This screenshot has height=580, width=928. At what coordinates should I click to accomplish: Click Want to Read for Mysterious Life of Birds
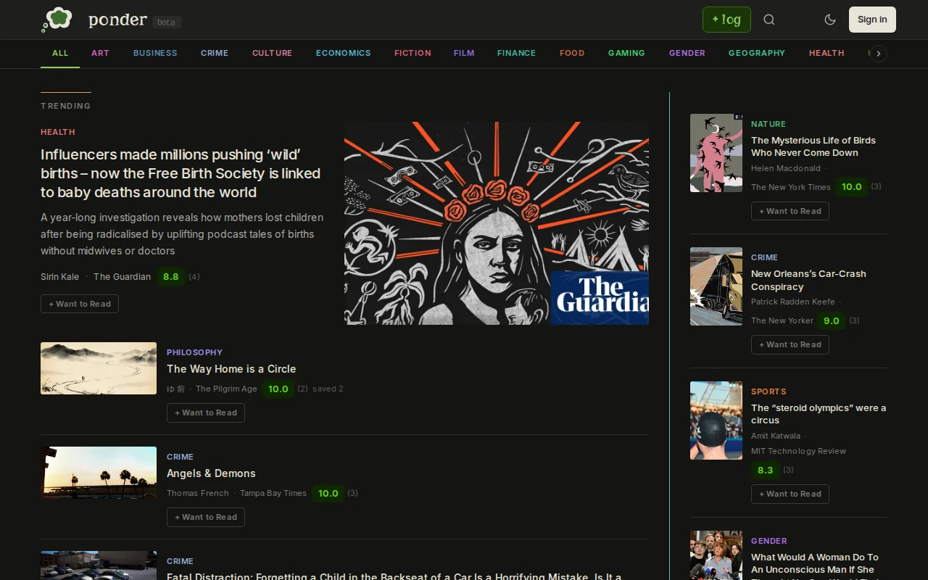click(x=790, y=211)
